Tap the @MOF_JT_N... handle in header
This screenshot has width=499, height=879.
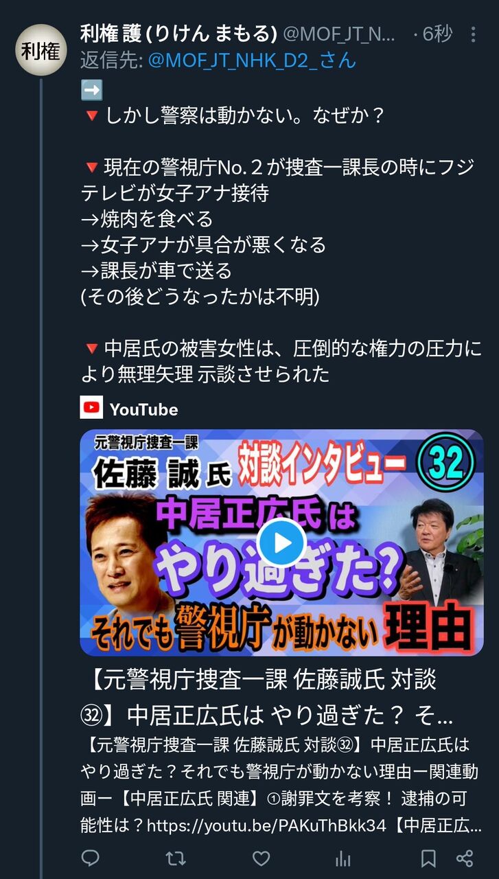click(339, 34)
